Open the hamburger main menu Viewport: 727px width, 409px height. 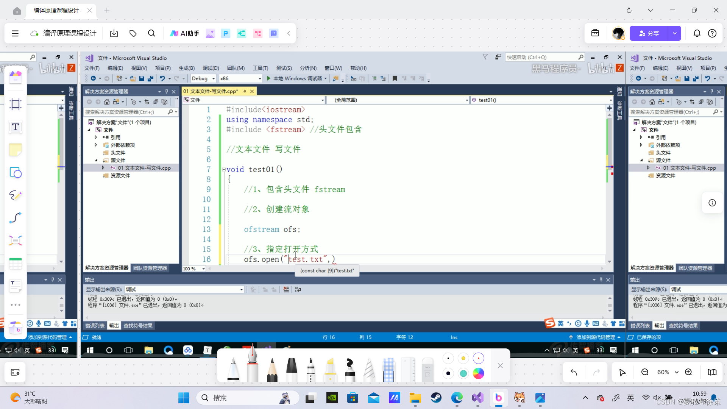pyautogui.click(x=15, y=33)
